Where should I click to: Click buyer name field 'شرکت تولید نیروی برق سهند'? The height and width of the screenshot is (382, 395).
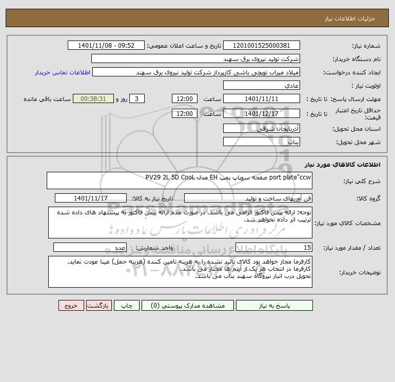point(195,58)
